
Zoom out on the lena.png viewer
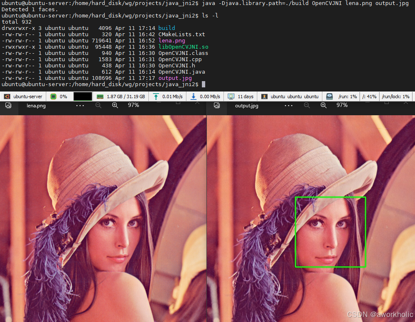tap(98, 105)
